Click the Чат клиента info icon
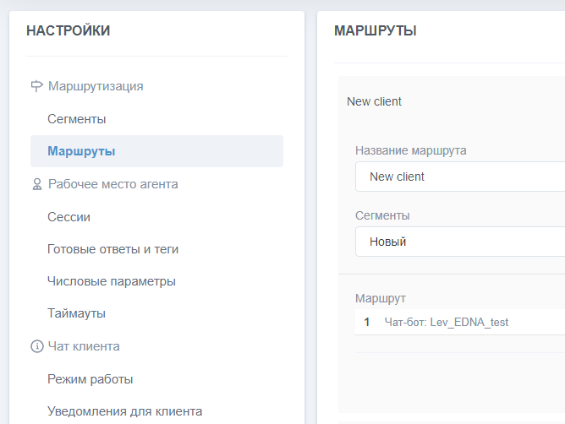Viewport: 565px width, 424px height. (36, 346)
